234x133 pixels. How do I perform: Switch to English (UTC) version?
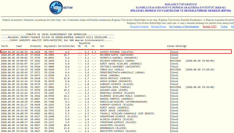210,27
